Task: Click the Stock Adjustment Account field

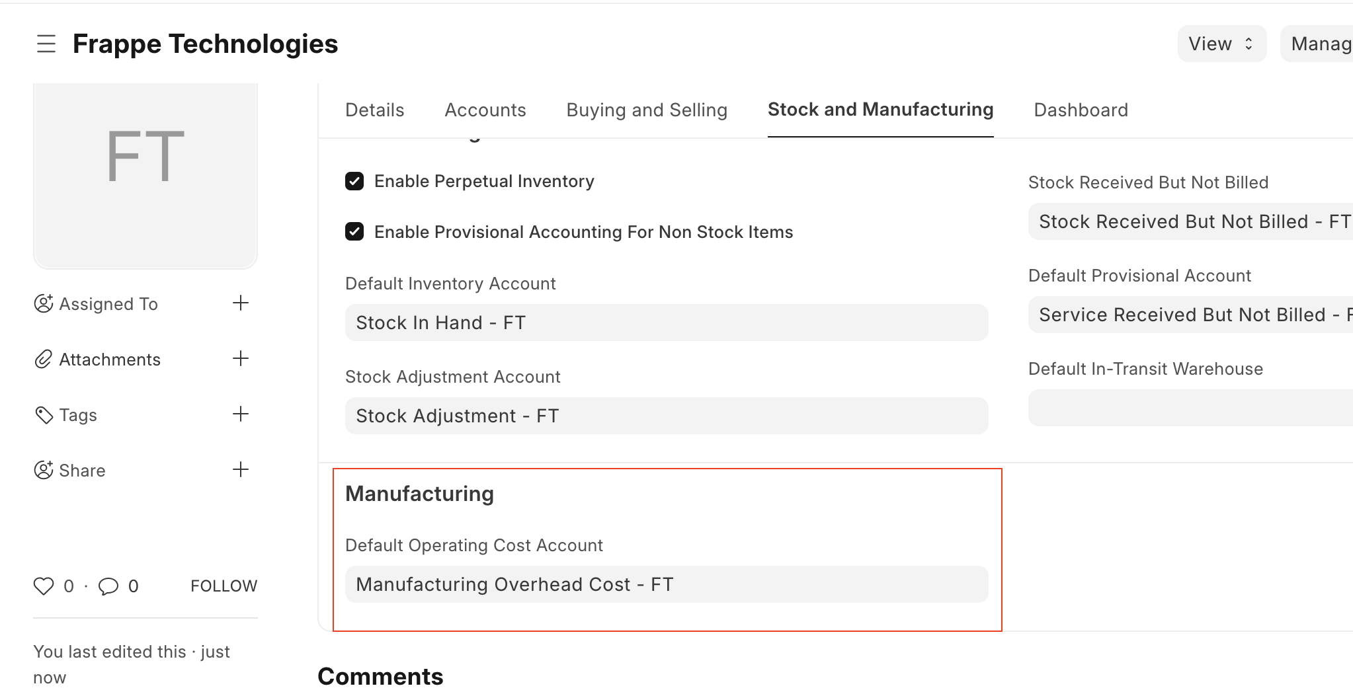Action: [666, 416]
